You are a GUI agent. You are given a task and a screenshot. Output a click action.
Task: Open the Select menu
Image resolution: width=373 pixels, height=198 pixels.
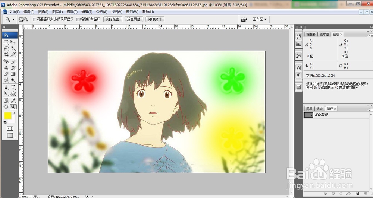(72, 12)
